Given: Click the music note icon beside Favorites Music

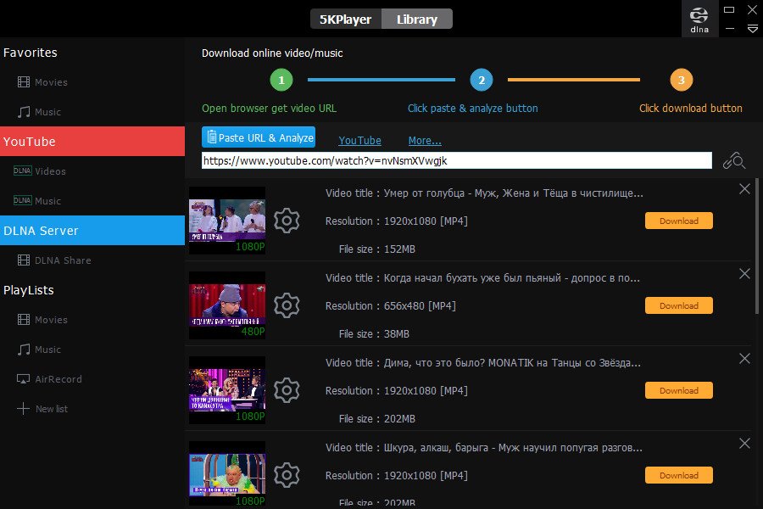Looking at the screenshot, I should [24, 112].
